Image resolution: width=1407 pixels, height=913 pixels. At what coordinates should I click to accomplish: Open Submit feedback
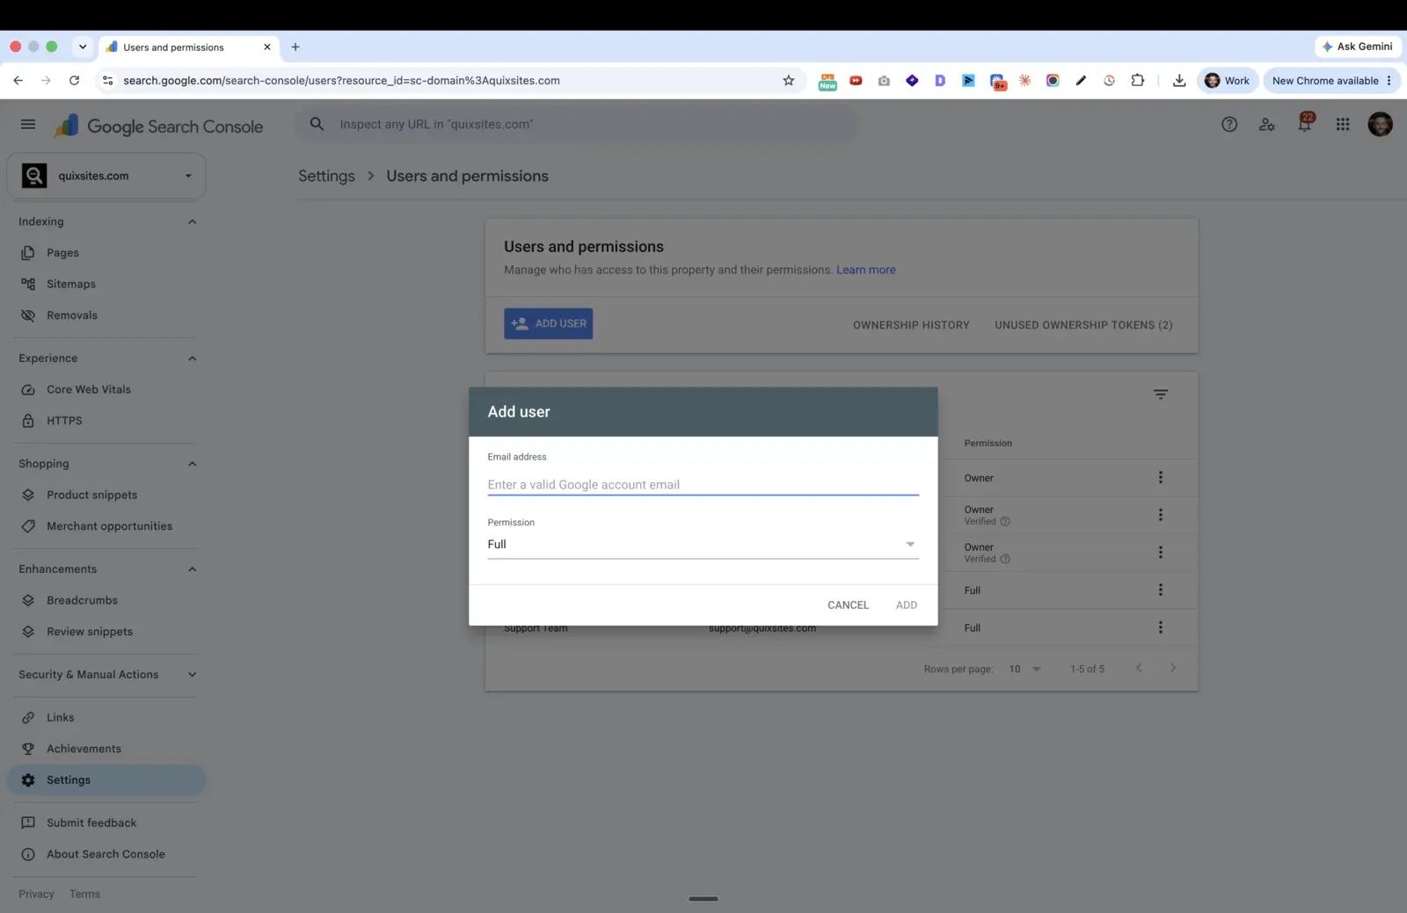click(91, 823)
